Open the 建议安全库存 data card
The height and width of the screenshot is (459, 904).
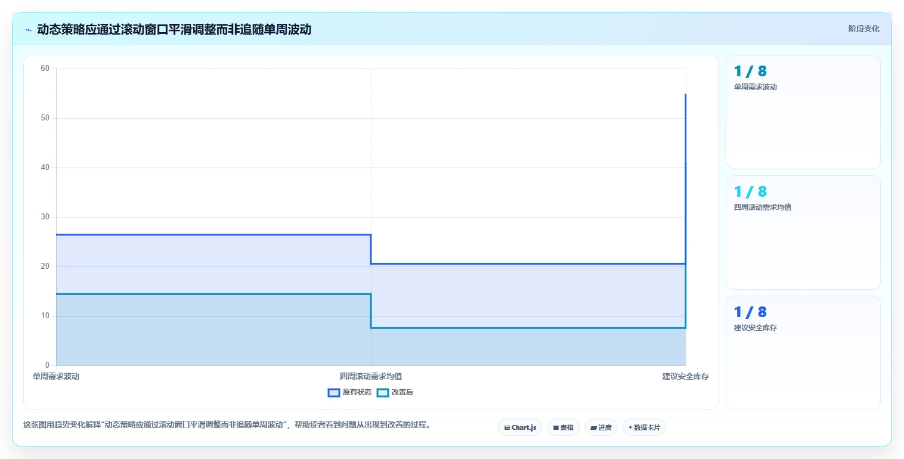point(803,353)
